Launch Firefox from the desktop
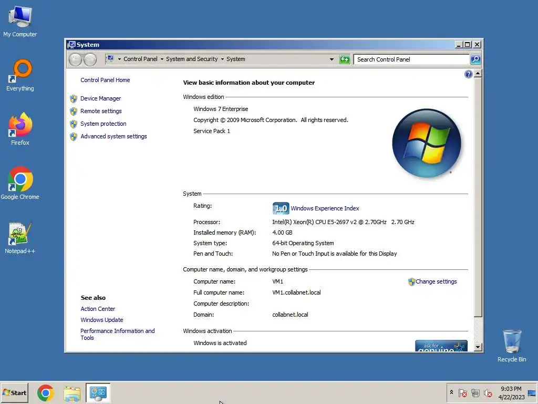538x404 pixels. click(x=20, y=129)
